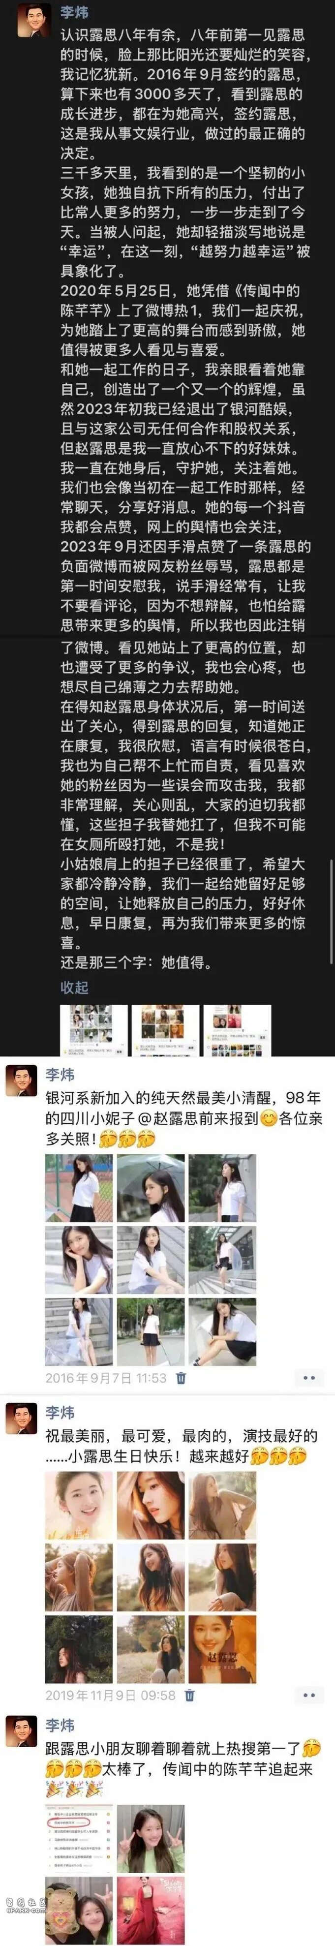The height and width of the screenshot is (1946, 335).
Task: Collapse the long post with 收起
Action: (74, 988)
